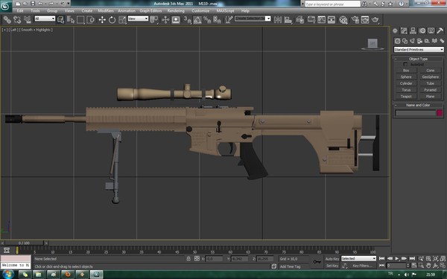
Task: Toggle the Angle Snap button
Action: tap(197, 19)
